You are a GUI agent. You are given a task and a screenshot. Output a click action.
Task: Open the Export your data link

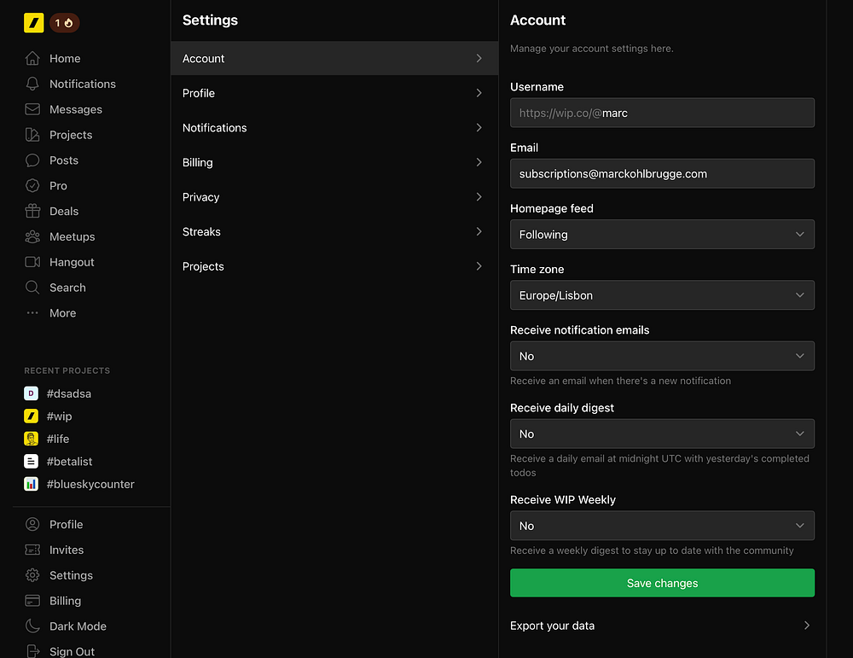[661, 626]
